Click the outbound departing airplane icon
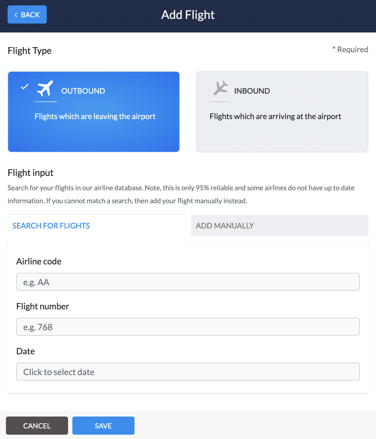The height and width of the screenshot is (439, 376). click(x=45, y=89)
